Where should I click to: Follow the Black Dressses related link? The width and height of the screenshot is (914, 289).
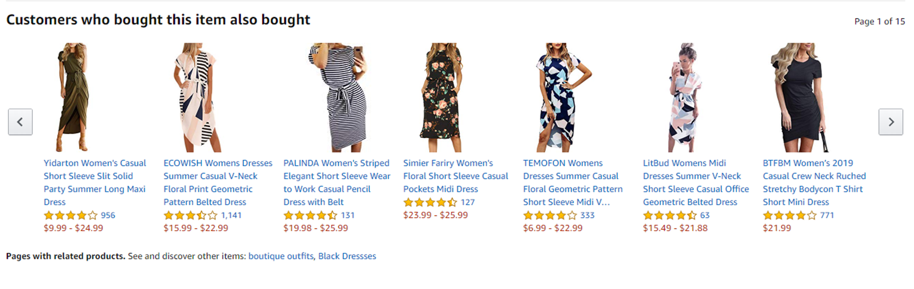(x=347, y=256)
